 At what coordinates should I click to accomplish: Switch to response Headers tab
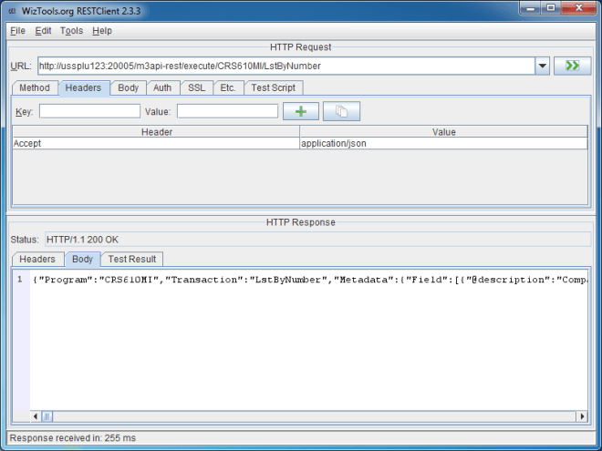click(37, 260)
